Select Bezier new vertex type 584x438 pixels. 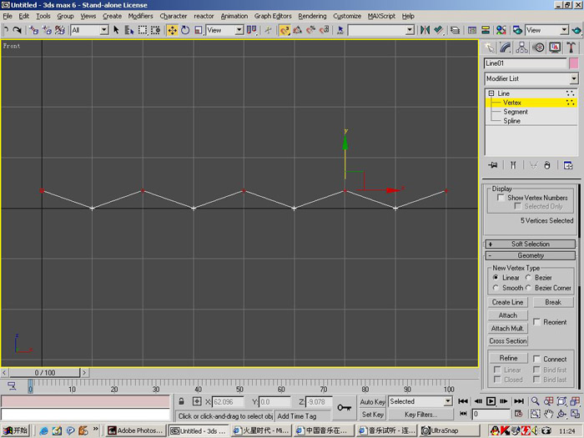pos(528,278)
